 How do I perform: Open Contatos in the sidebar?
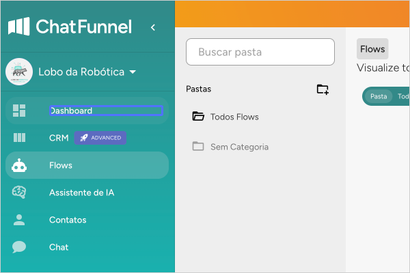[x=87, y=220]
